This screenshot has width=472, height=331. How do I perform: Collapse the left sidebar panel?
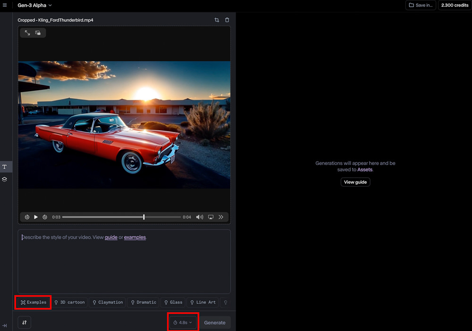pyautogui.click(x=5, y=325)
